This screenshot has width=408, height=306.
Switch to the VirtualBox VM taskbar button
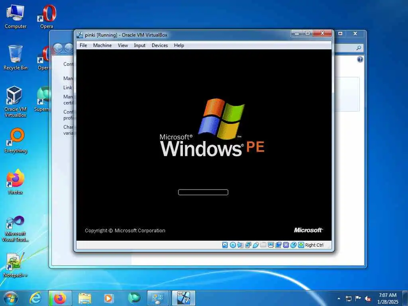[183, 298]
